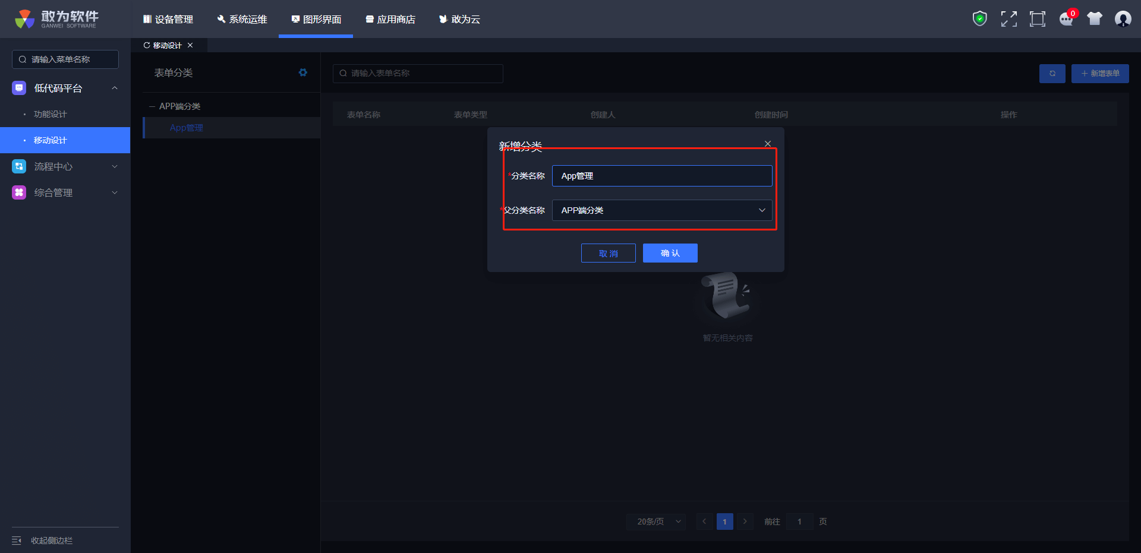The height and width of the screenshot is (553, 1141).
Task: Open the security shield status icon
Action: tap(980, 19)
